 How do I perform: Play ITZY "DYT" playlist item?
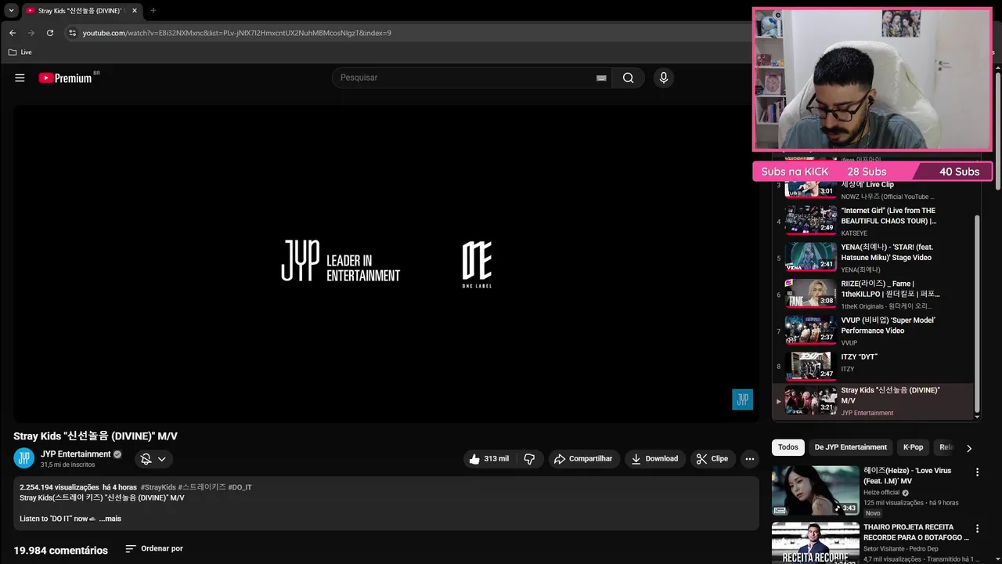click(x=873, y=365)
